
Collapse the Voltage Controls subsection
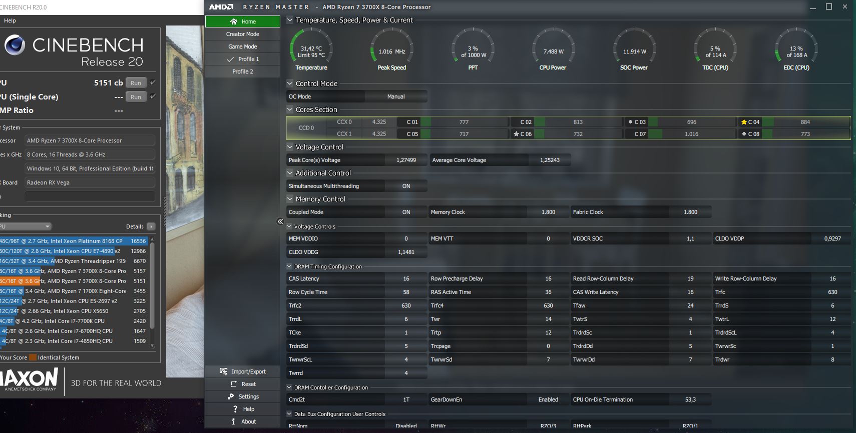[x=289, y=226]
